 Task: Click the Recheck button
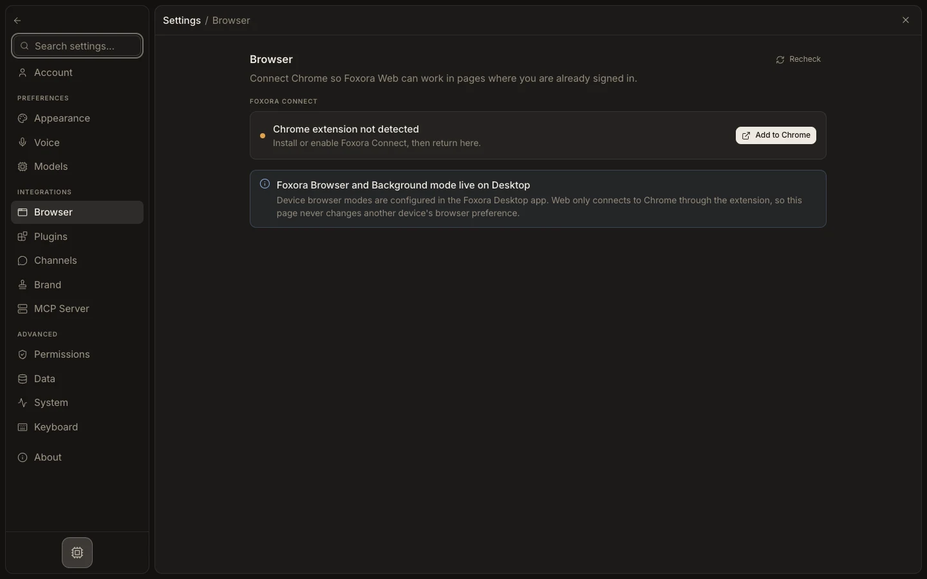click(x=798, y=59)
